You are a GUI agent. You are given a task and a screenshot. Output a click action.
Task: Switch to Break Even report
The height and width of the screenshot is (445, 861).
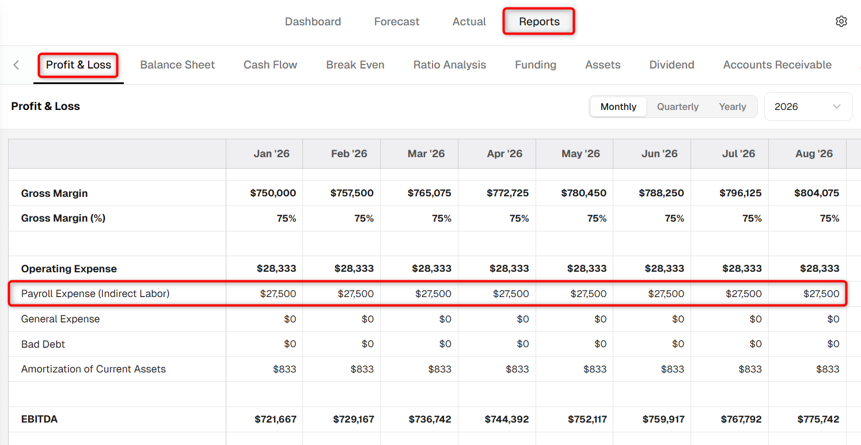(x=355, y=65)
